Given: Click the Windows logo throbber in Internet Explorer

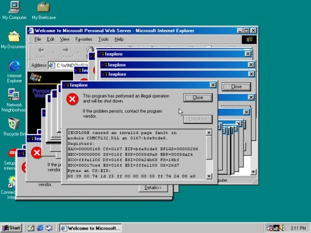Looking at the screenshot, I should click(249, 40).
